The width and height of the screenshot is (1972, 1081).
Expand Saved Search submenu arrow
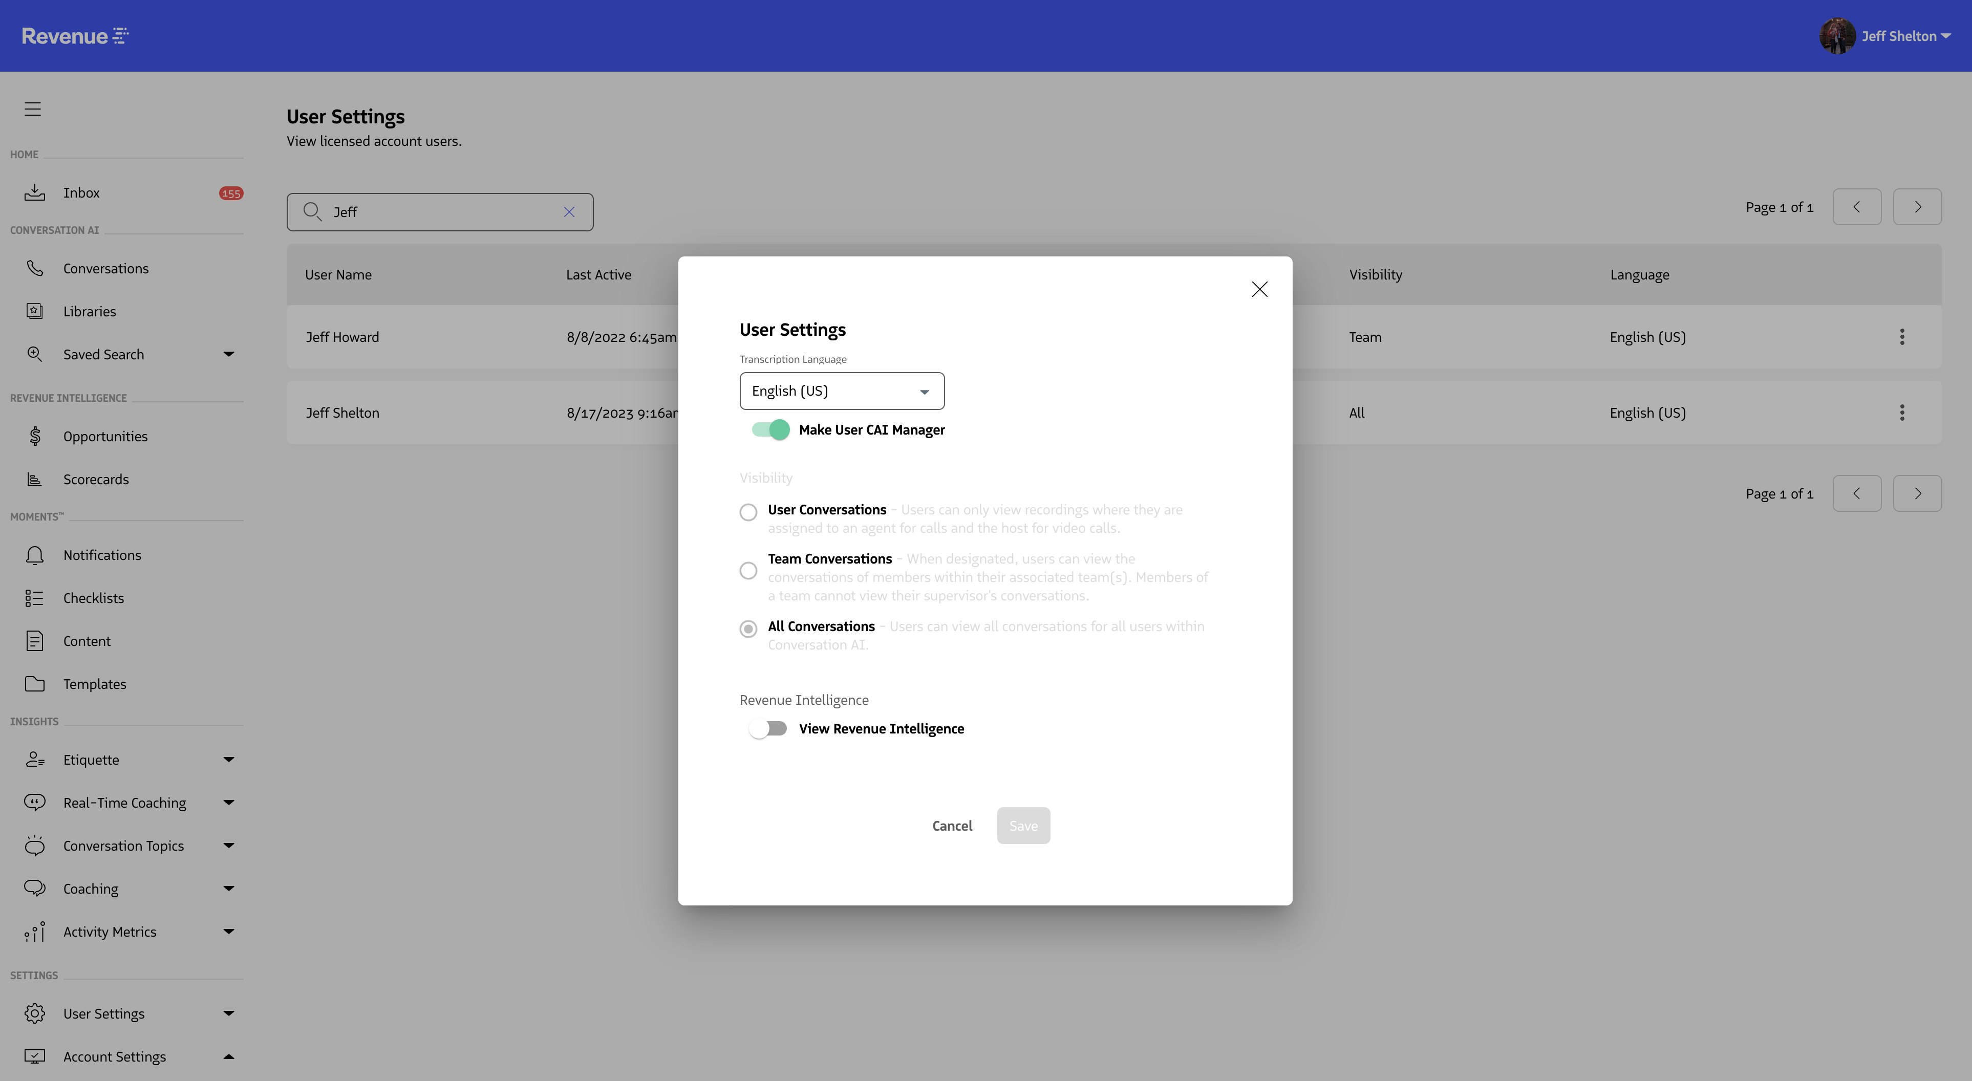228,354
